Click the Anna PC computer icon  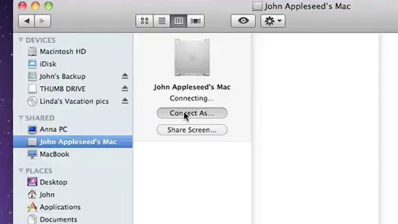pyautogui.click(x=32, y=129)
